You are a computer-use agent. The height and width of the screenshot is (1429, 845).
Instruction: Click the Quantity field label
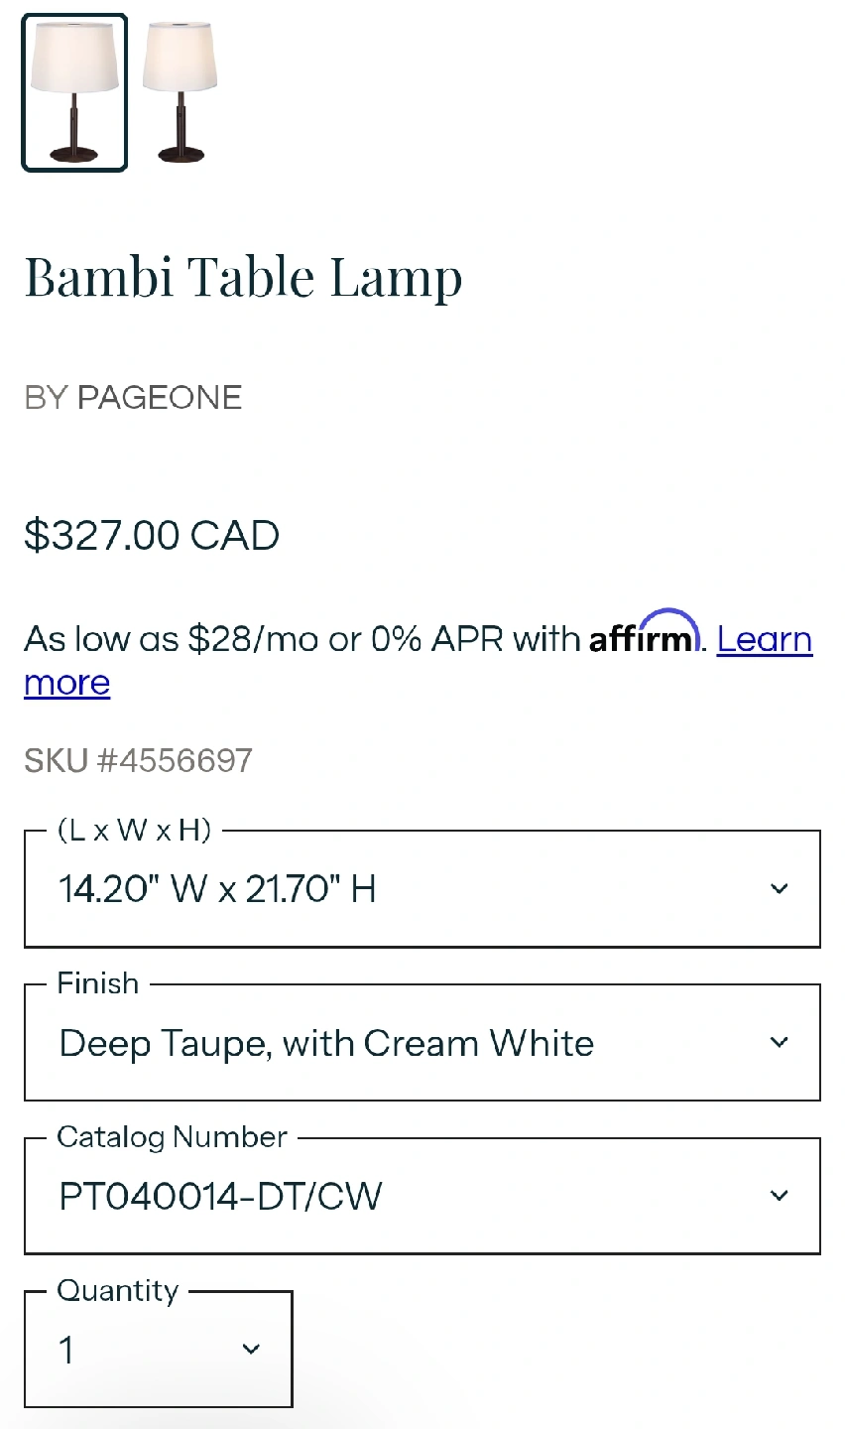click(118, 1291)
